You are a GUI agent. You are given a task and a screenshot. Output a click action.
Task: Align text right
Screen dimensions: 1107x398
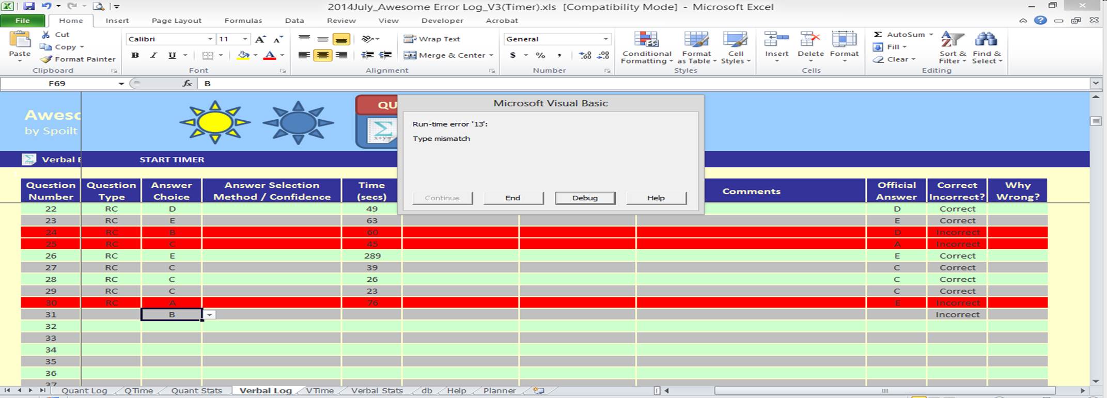point(341,55)
